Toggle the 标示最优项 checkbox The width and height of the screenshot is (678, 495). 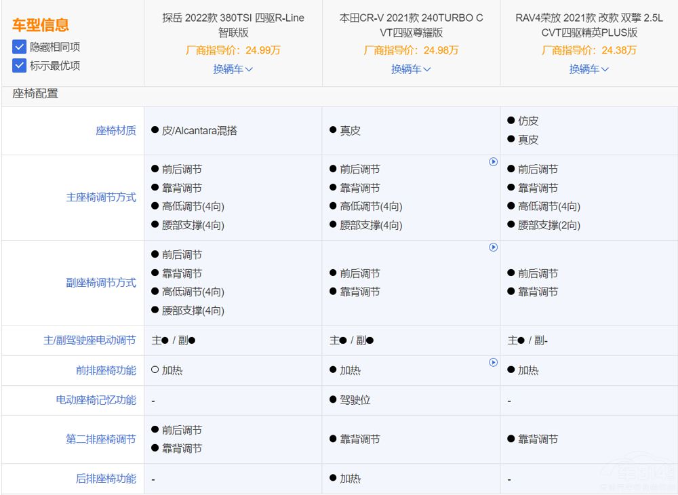click(x=20, y=66)
